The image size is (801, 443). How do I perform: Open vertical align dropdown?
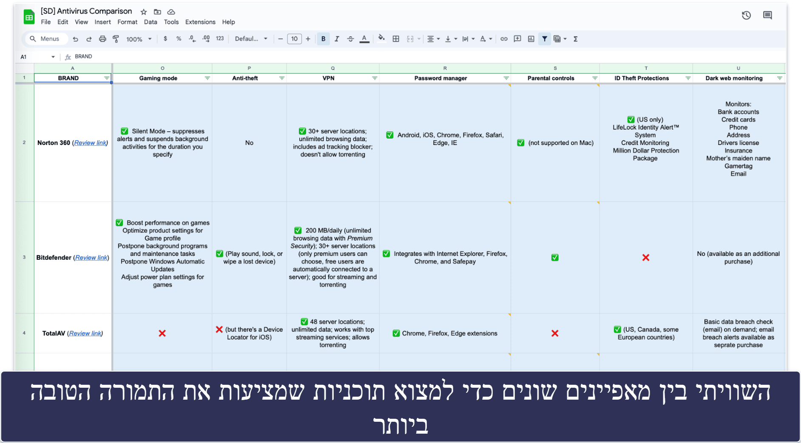coord(451,39)
